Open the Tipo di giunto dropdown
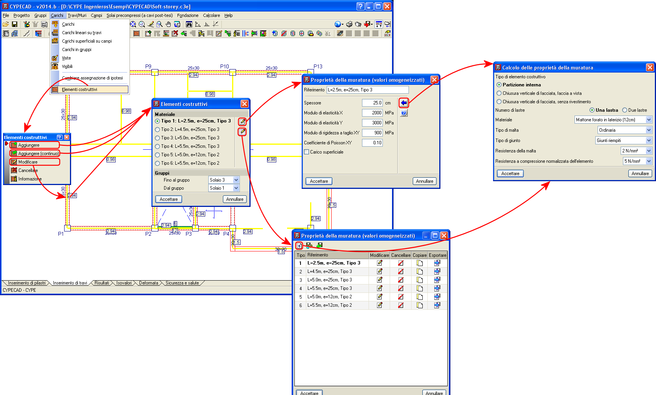The width and height of the screenshot is (656, 395). pyautogui.click(x=649, y=140)
